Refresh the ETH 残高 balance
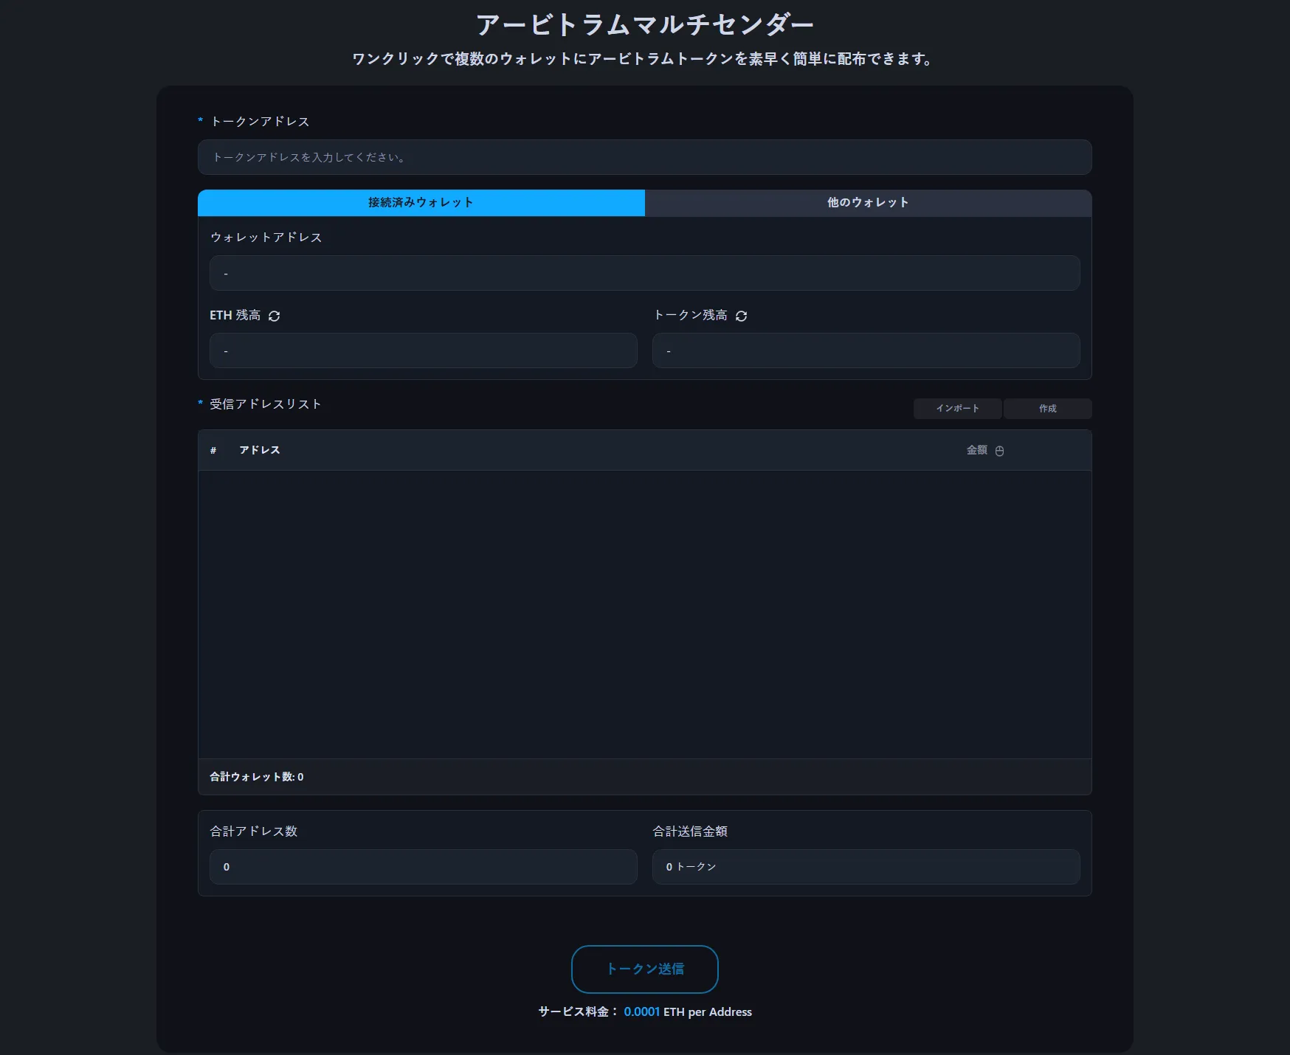The width and height of the screenshot is (1290, 1055). (x=275, y=316)
